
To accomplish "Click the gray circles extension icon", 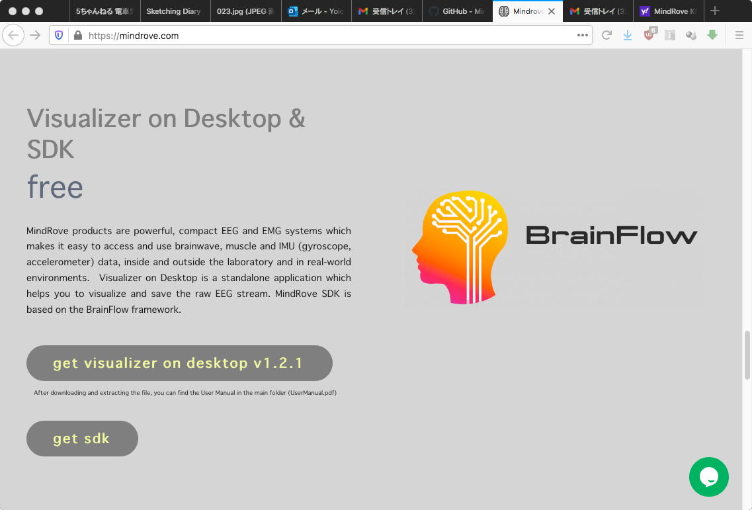I will point(691,35).
